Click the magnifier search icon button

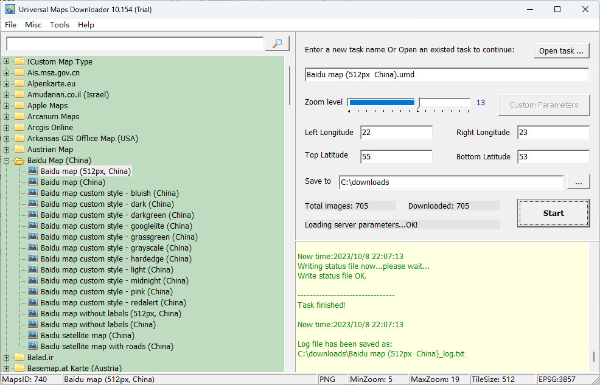tap(277, 44)
